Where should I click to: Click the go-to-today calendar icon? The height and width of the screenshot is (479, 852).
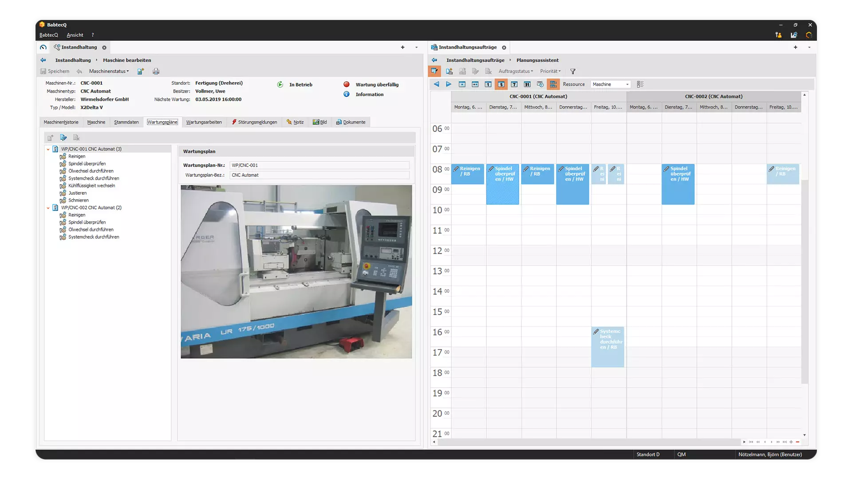pyautogui.click(x=462, y=84)
